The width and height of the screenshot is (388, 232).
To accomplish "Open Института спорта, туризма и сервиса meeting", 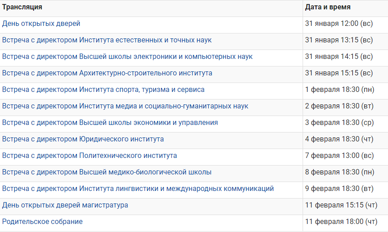I will pyautogui.click(x=103, y=90).
